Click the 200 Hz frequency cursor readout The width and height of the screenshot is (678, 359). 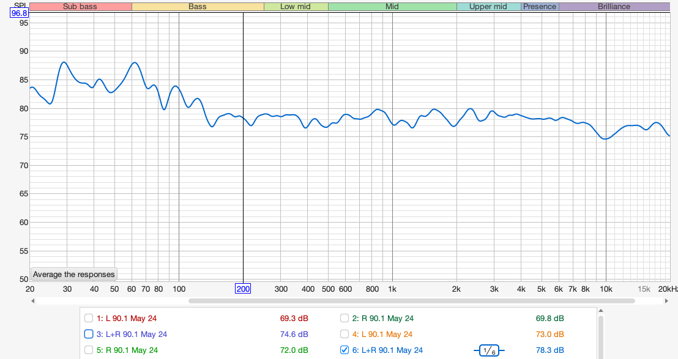(243, 289)
